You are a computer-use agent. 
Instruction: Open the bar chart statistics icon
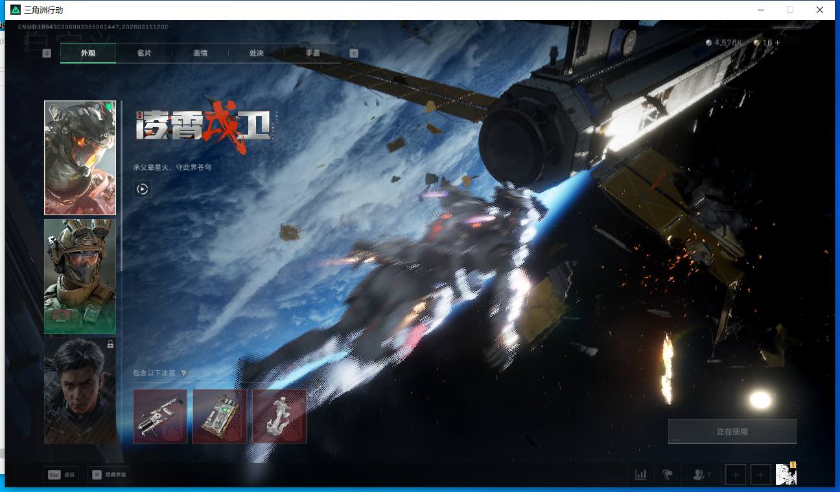tap(641, 475)
